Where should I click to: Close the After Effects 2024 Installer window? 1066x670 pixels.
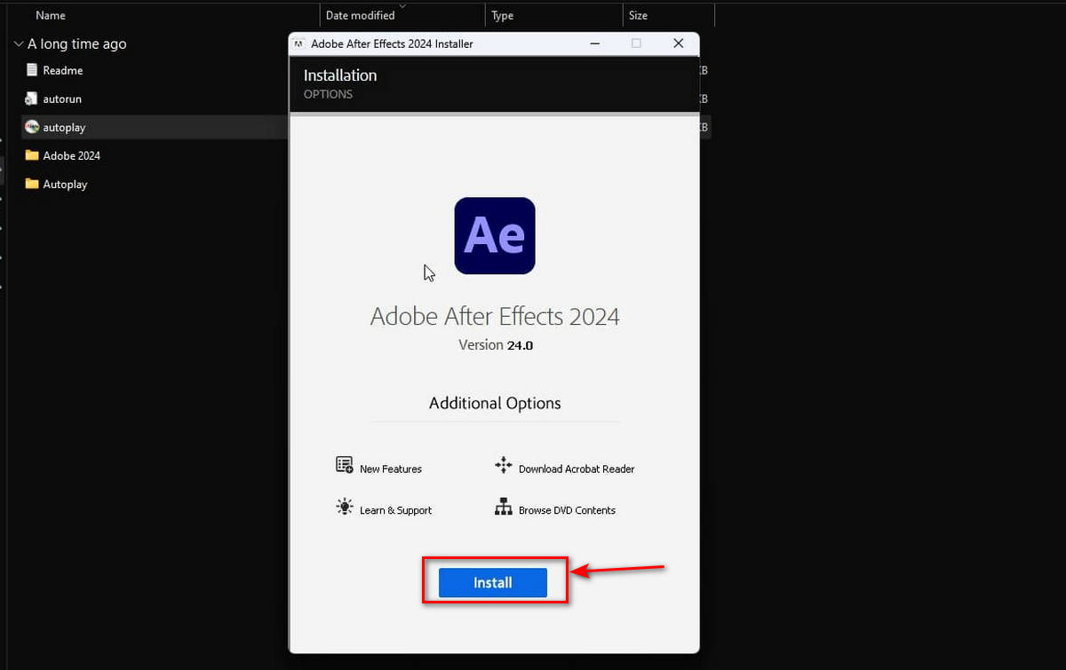[679, 43]
